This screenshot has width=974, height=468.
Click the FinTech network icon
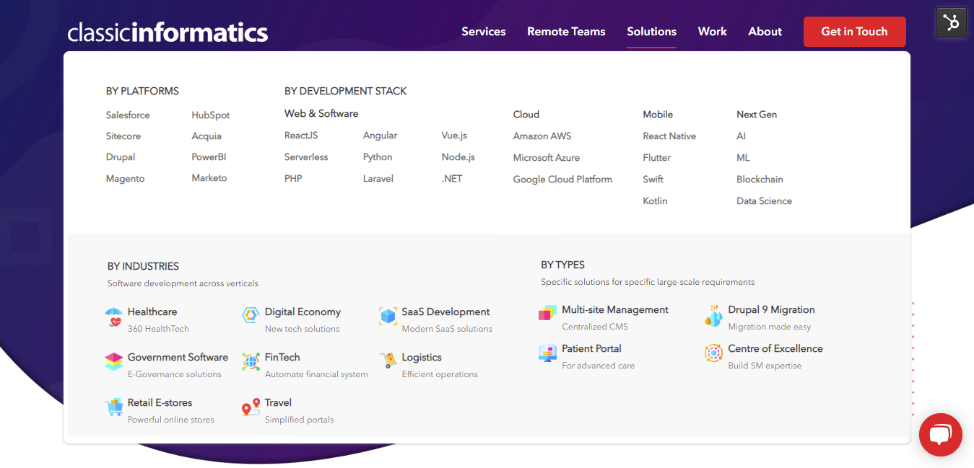(251, 361)
